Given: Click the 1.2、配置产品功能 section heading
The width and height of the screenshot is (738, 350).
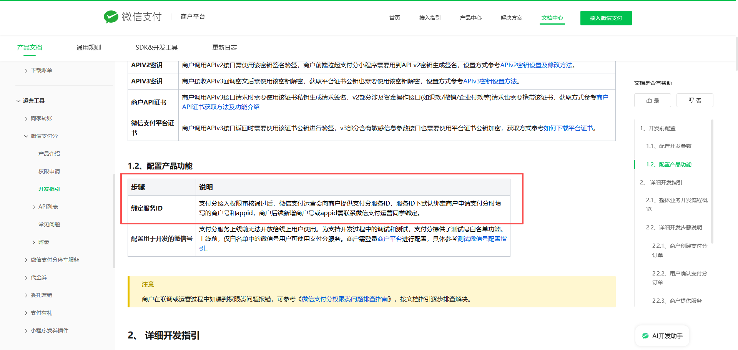Looking at the screenshot, I should tap(160, 166).
